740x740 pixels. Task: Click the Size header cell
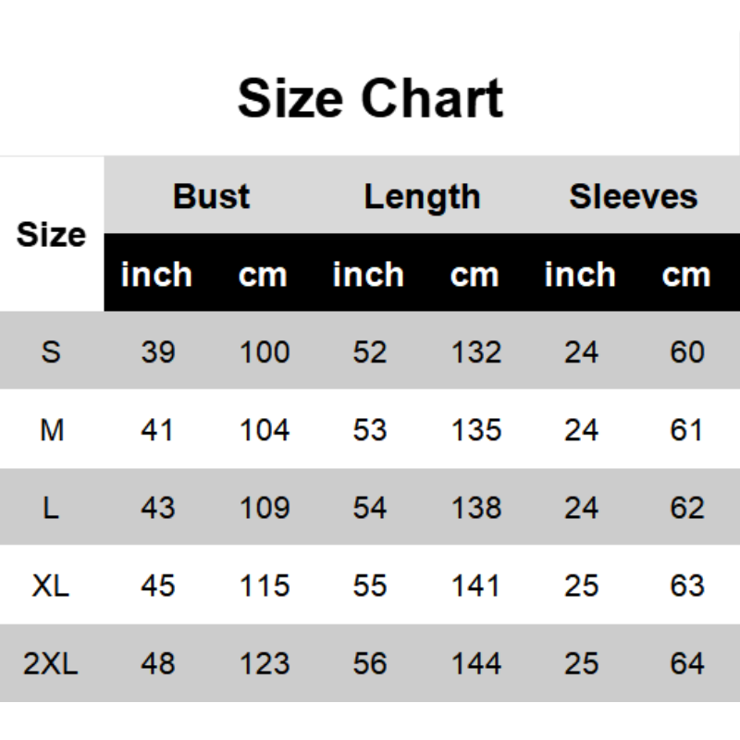[51, 234]
